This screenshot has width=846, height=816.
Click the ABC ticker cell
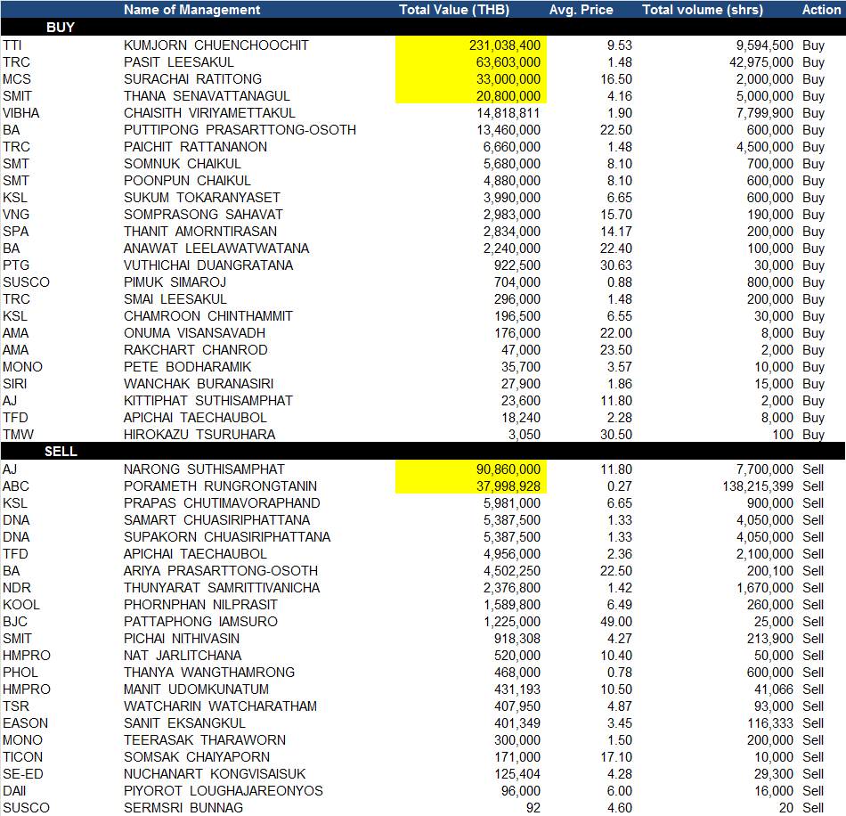[16, 486]
